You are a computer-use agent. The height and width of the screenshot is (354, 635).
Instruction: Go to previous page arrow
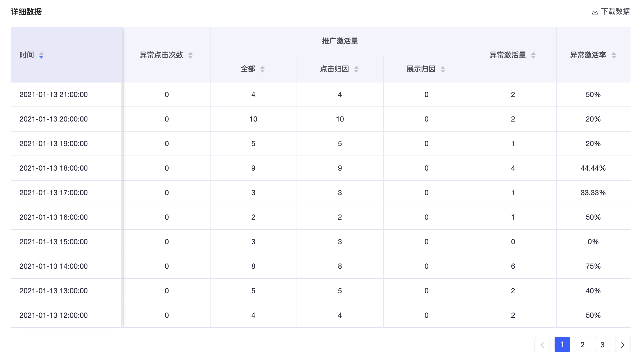tap(542, 345)
